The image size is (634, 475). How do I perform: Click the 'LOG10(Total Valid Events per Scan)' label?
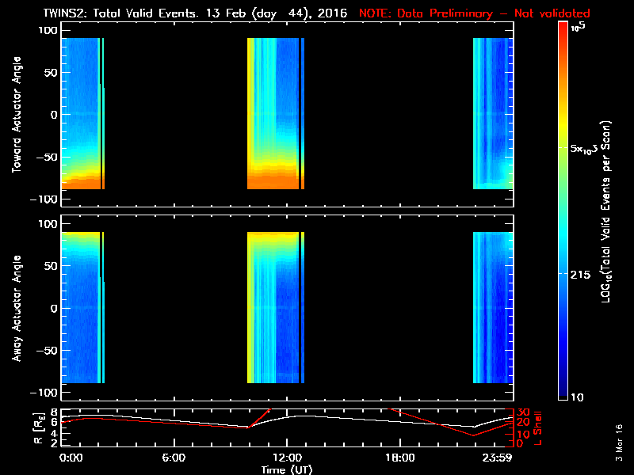click(610, 210)
